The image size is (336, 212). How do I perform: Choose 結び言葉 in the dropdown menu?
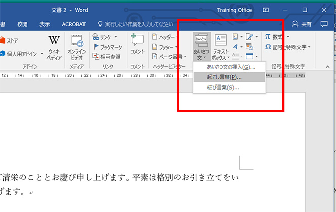tap(223, 88)
